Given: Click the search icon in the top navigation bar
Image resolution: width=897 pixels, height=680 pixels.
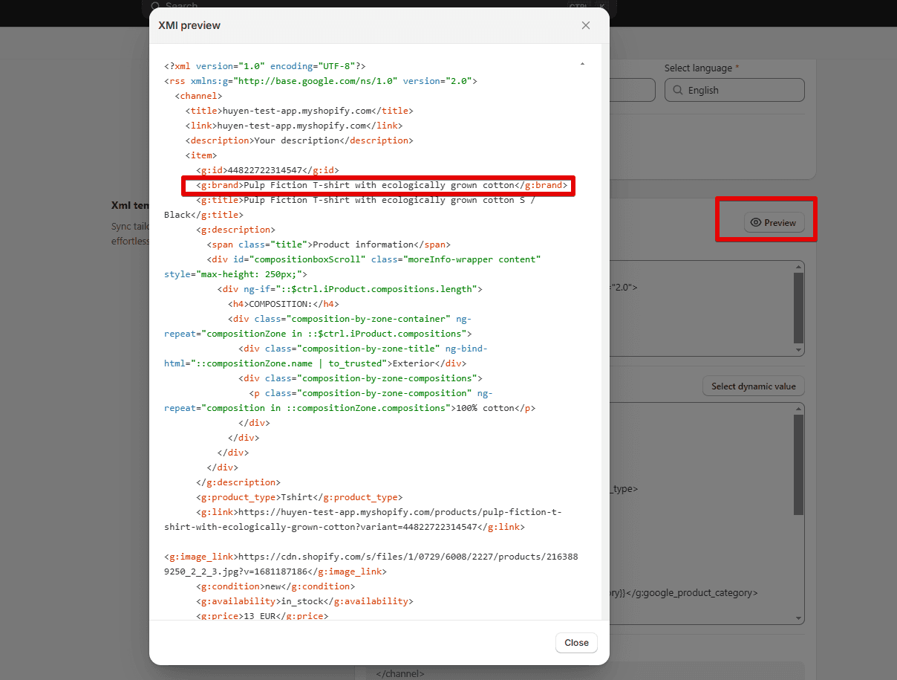Looking at the screenshot, I should (x=154, y=6).
